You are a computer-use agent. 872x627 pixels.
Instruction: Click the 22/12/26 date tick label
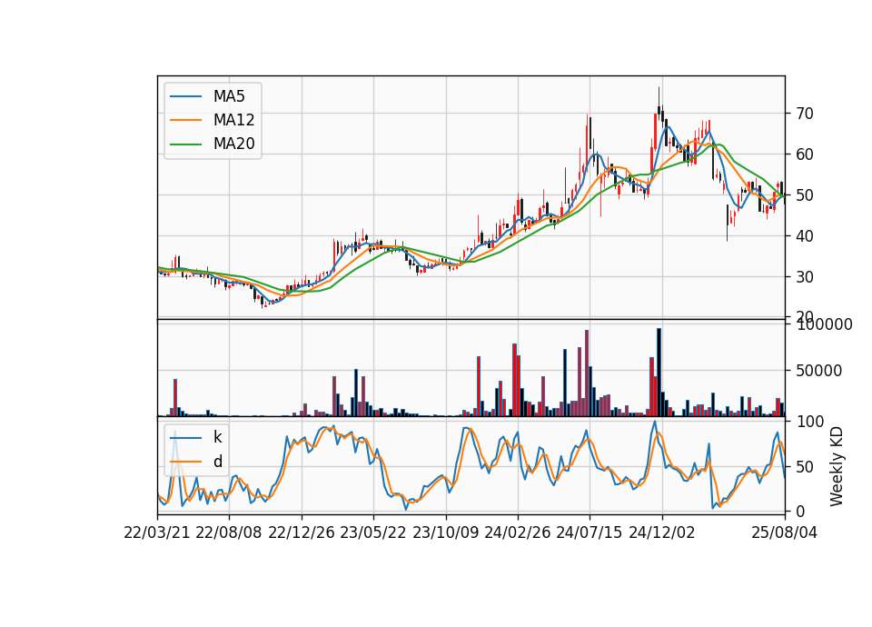(x=302, y=532)
